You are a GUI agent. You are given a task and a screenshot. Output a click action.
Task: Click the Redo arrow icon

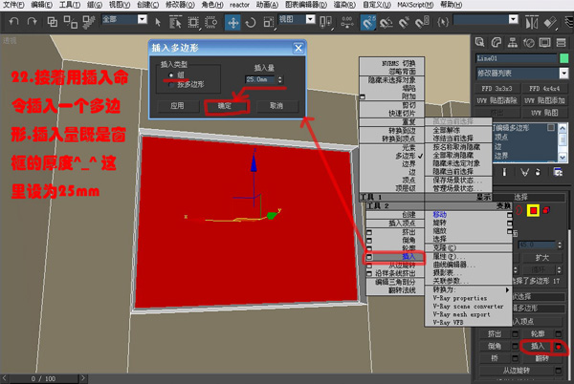pyautogui.click(x=33, y=22)
